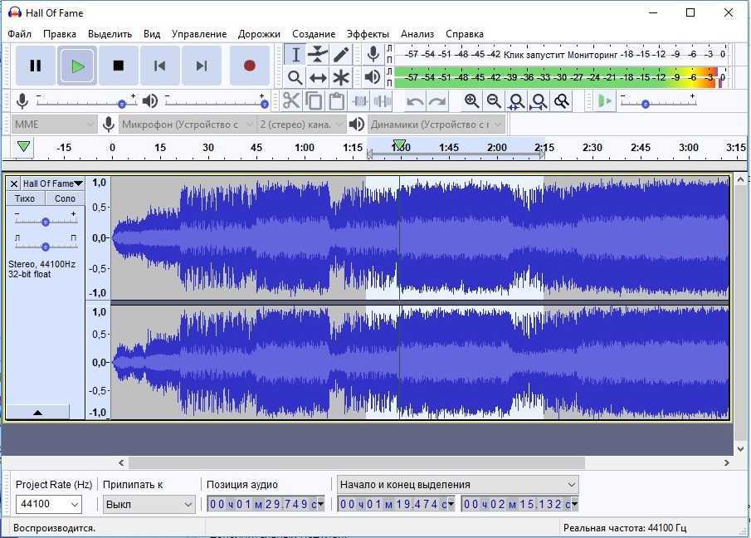Click the recording meter microphone icon
751x538 pixels.
373,54
